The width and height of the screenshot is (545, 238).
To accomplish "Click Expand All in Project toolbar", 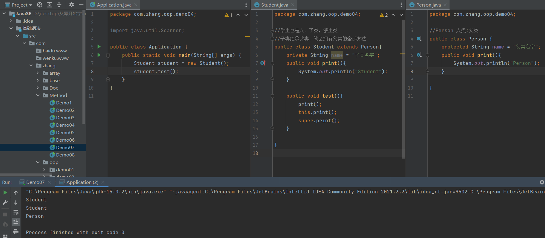I will [x=50, y=5].
